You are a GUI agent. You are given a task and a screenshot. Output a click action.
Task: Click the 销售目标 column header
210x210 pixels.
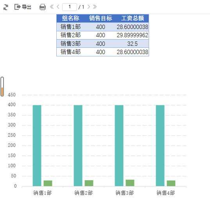(x=101, y=18)
